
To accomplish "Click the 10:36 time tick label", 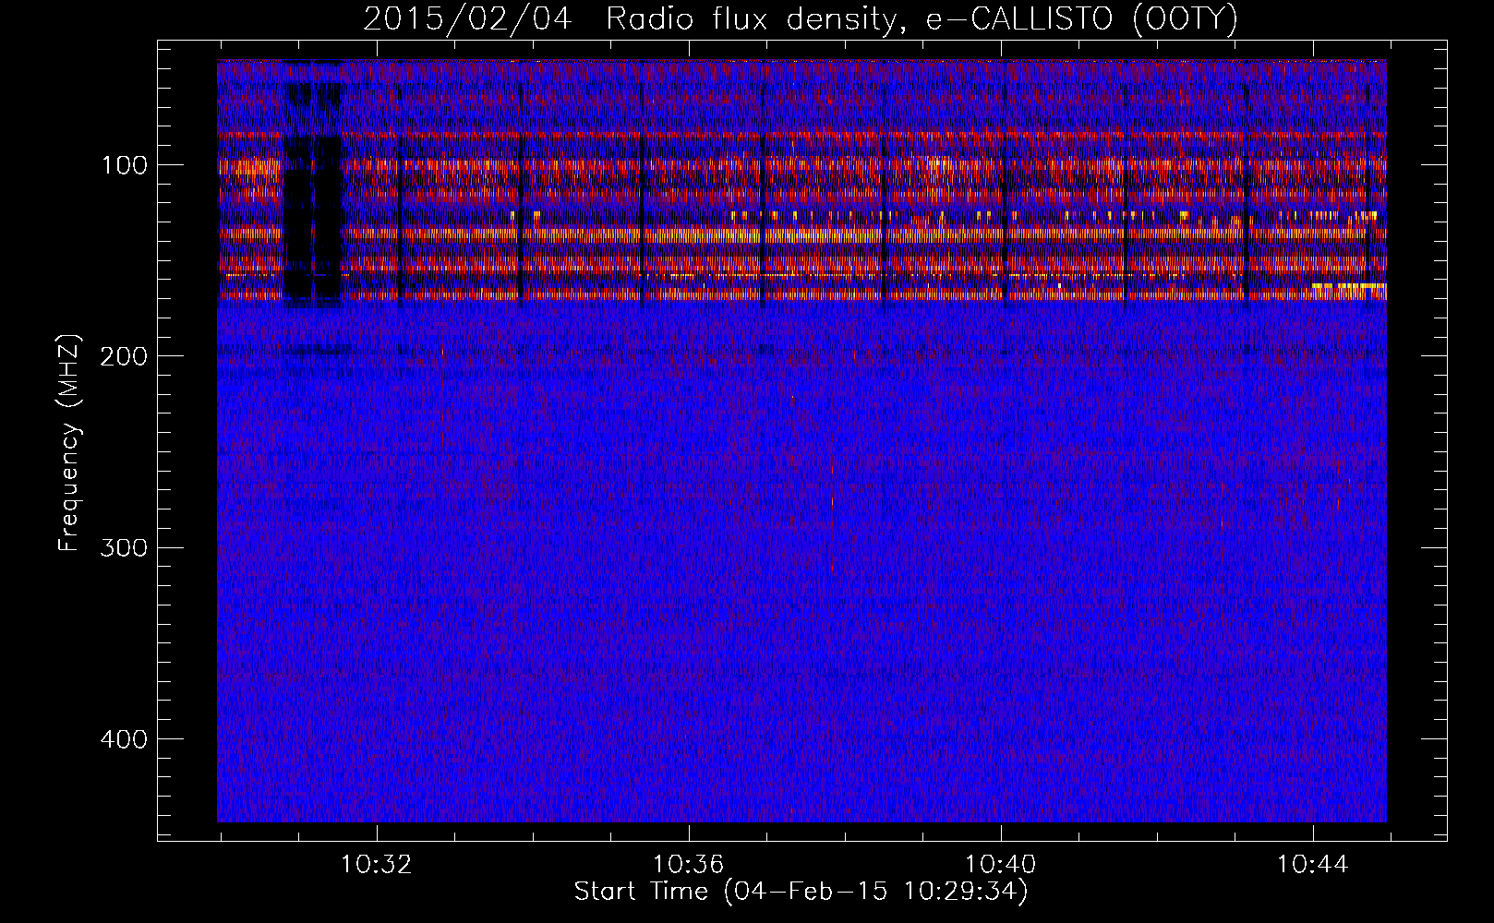I will 689,865.
